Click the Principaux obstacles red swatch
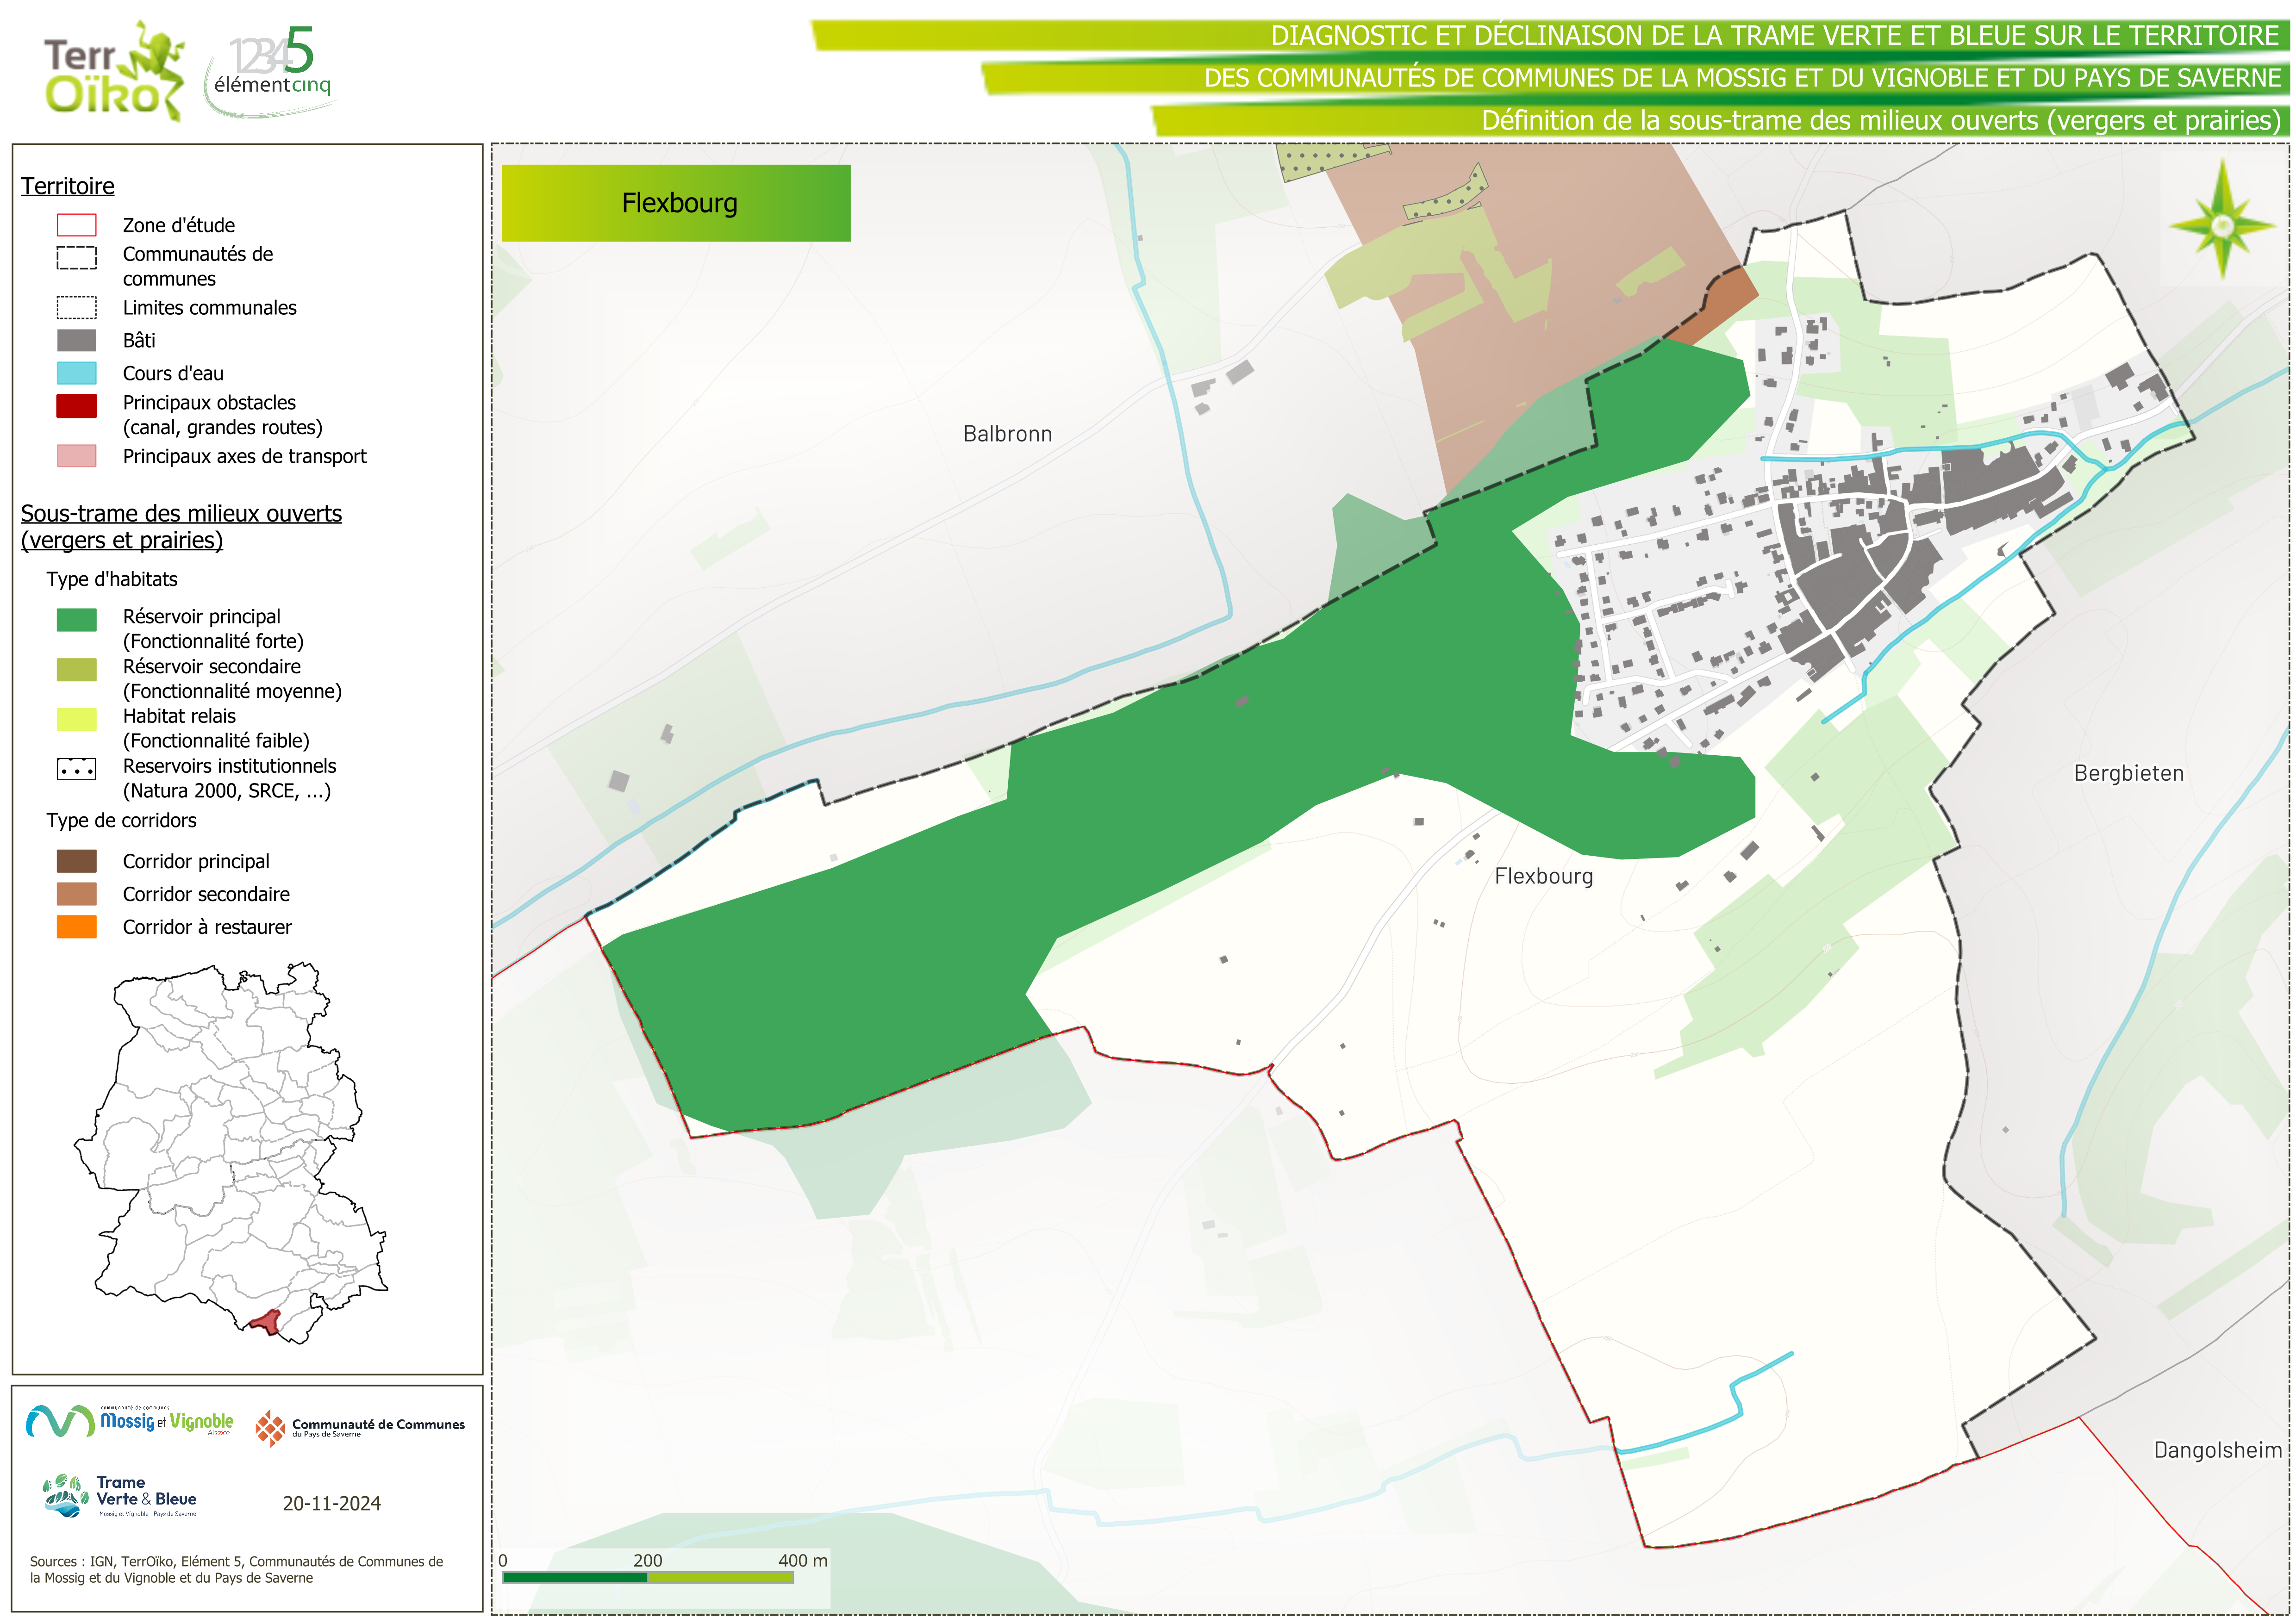 [76, 405]
